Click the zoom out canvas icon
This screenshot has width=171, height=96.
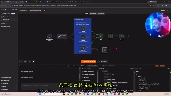[x=29, y=62]
